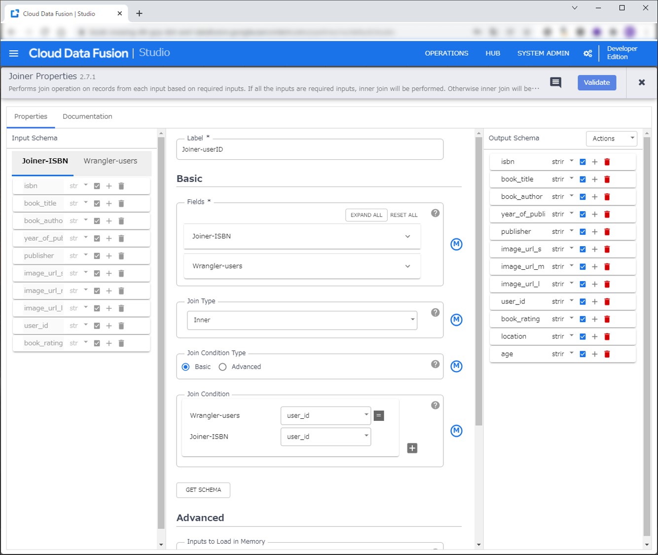Delete the location output schema field

pos(607,336)
